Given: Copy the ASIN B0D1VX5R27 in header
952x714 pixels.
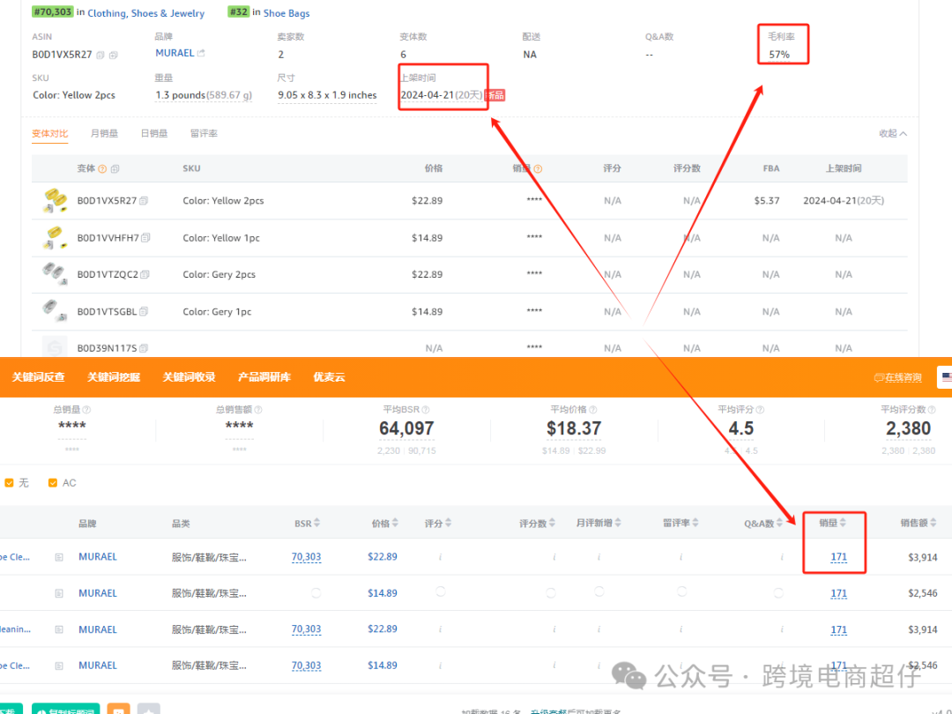Looking at the screenshot, I should pyautogui.click(x=100, y=55).
